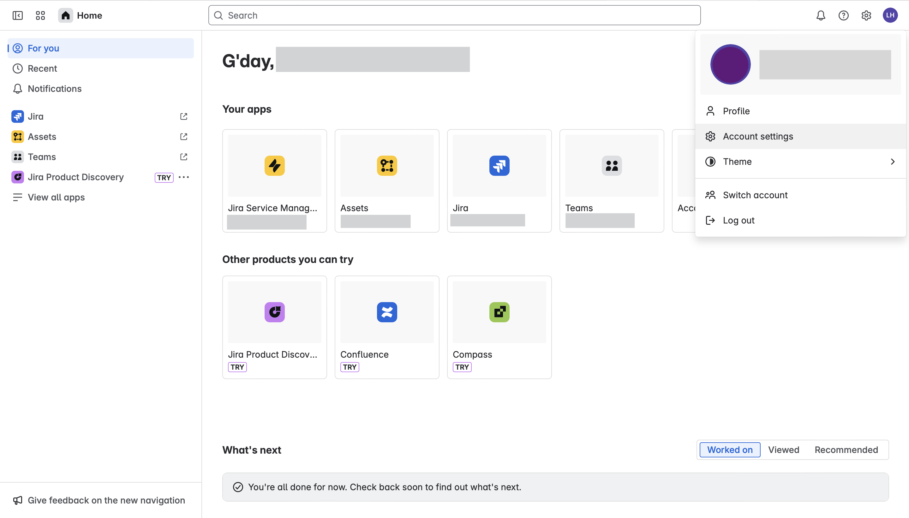Viewport: 909px width, 518px height.
Task: Give feedback on the new navigation
Action: point(106,500)
